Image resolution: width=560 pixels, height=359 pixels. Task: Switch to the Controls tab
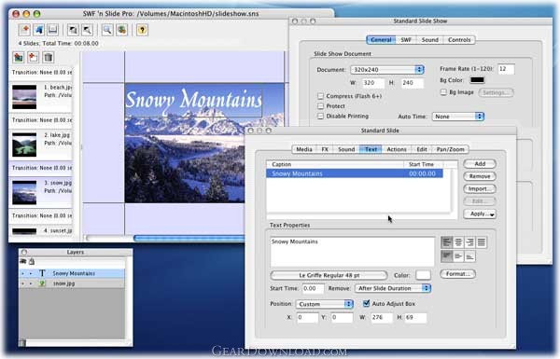coord(459,40)
